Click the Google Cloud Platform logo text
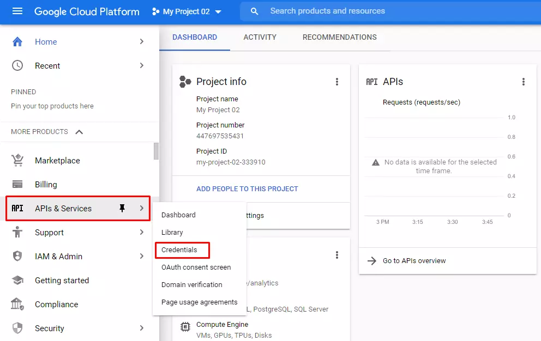The height and width of the screenshot is (341, 541). [x=87, y=12]
